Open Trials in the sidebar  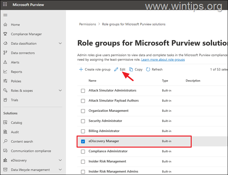pos(14,100)
